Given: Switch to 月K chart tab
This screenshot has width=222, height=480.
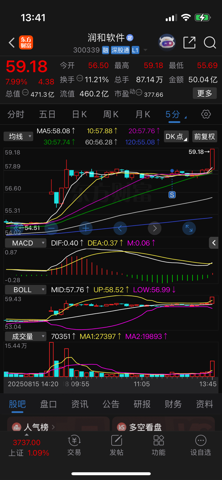Looking at the screenshot, I should (143, 115).
